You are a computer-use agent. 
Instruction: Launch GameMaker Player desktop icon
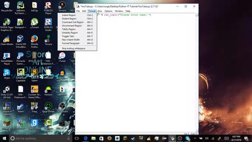pos(7,58)
